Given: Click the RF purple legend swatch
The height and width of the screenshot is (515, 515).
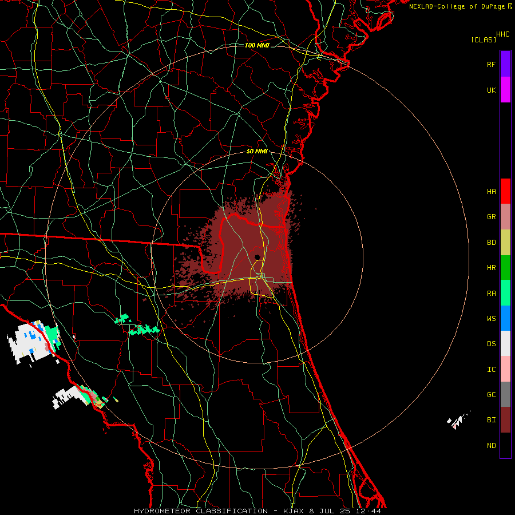Looking at the screenshot, I should [505, 64].
